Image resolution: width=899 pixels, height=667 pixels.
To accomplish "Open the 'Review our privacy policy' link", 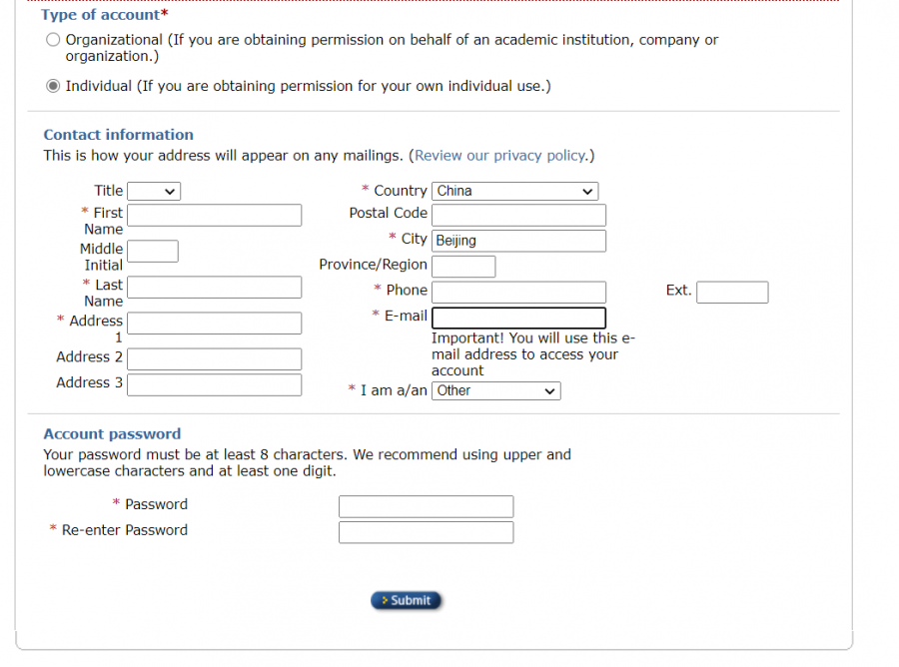I will point(499,156).
